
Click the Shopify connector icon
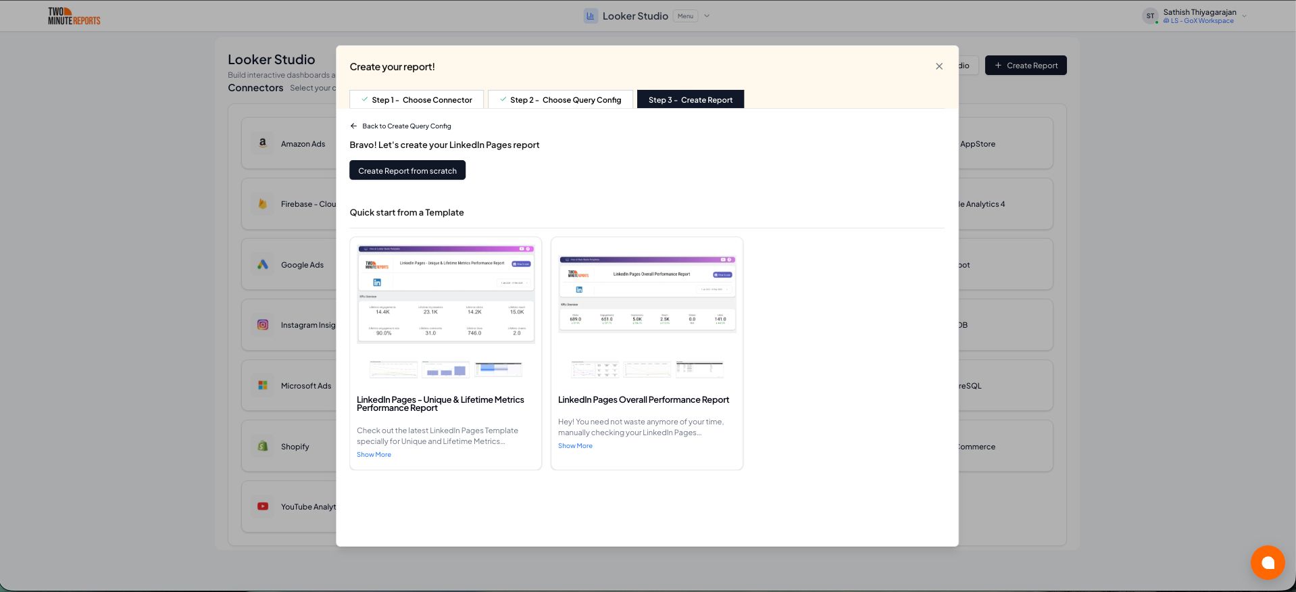tap(263, 446)
